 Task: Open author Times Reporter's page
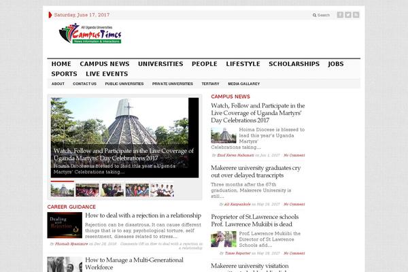pyautogui.click(x=237, y=253)
